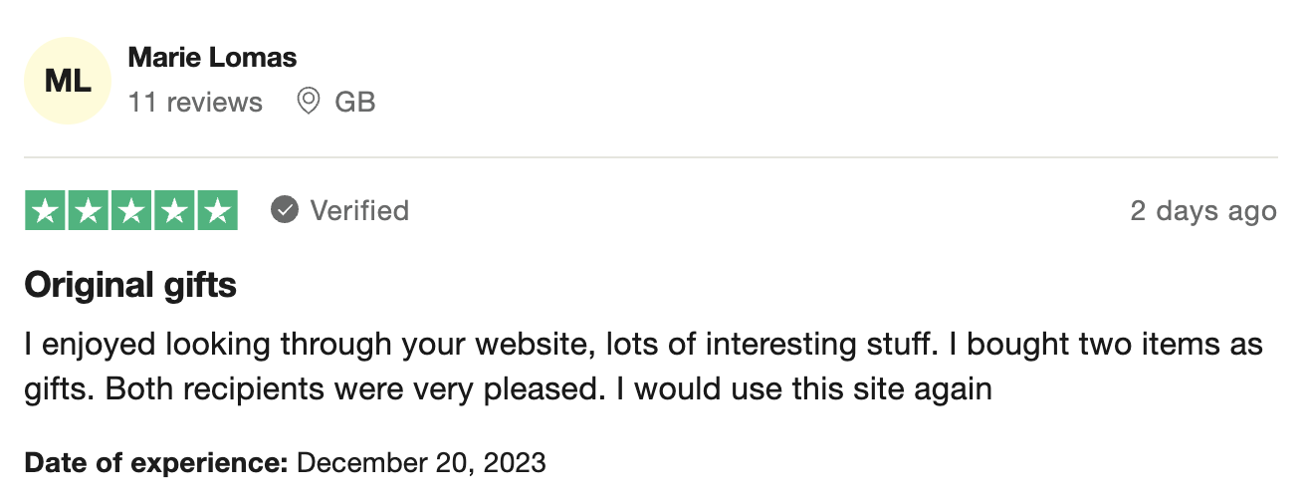Click the five-star rating bar
The width and height of the screenshot is (1308, 504).
[131, 210]
